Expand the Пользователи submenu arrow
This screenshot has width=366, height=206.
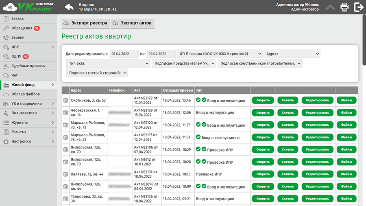53,113
